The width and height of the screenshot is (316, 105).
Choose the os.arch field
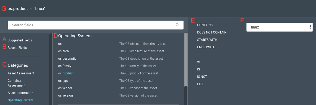click(x=64, y=51)
